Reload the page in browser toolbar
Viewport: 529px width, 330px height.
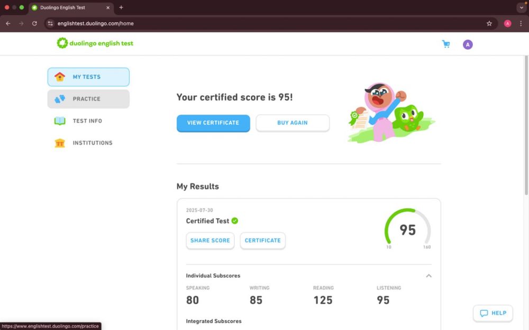point(34,23)
